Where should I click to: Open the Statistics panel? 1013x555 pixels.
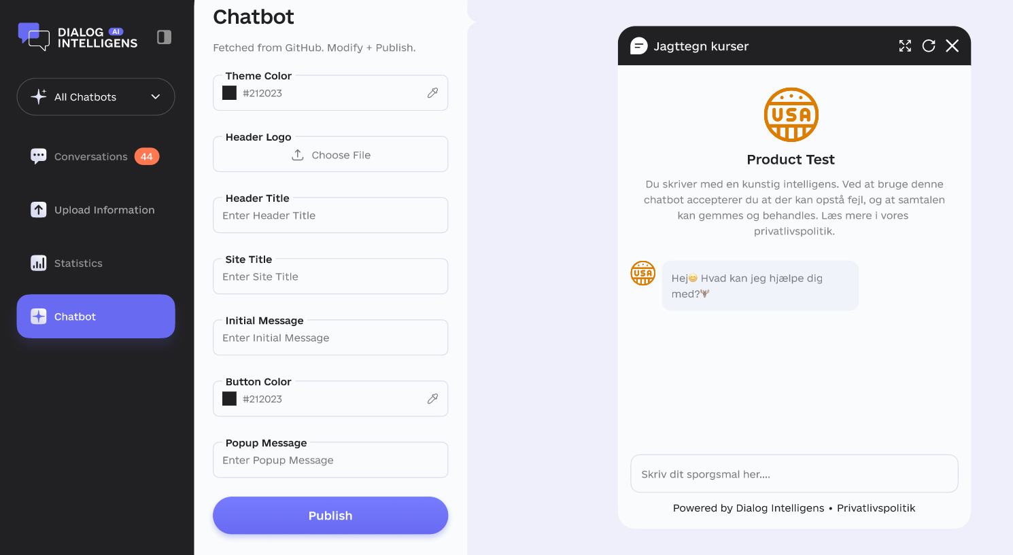(78, 264)
